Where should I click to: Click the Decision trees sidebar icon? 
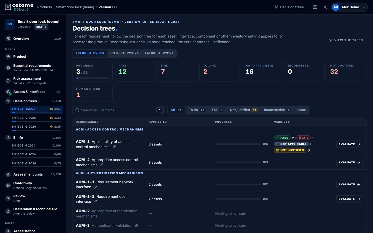8,101
